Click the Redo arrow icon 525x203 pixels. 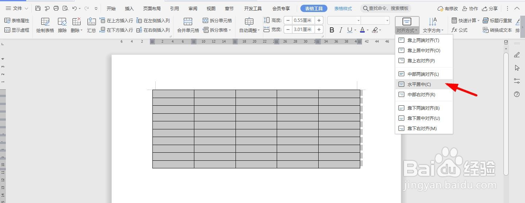[x=86, y=8]
